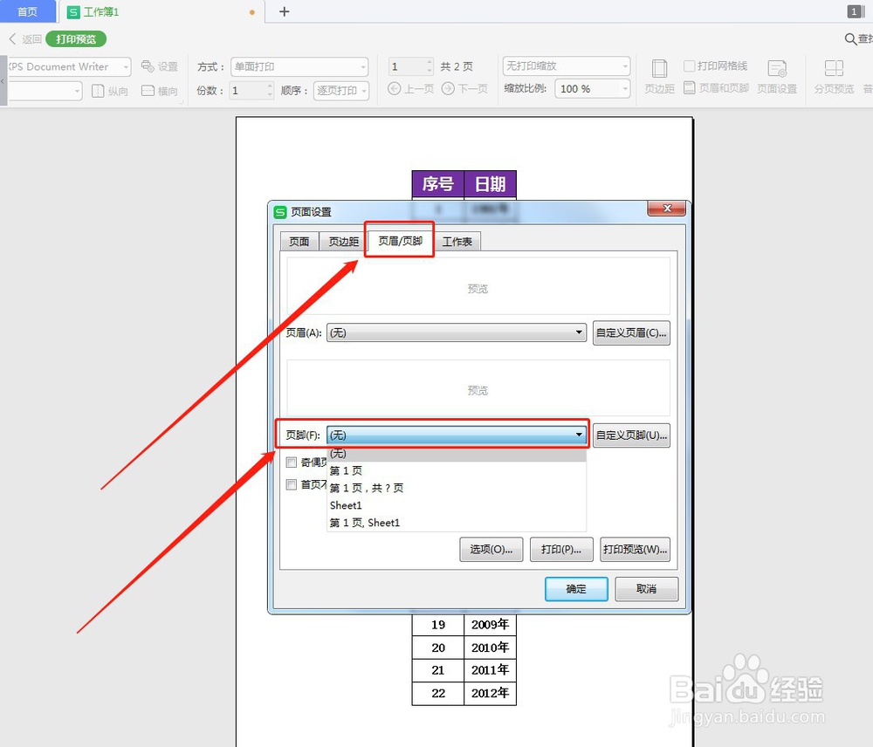Click the 打印预览 green pill button
The image size is (873, 747).
(76, 39)
